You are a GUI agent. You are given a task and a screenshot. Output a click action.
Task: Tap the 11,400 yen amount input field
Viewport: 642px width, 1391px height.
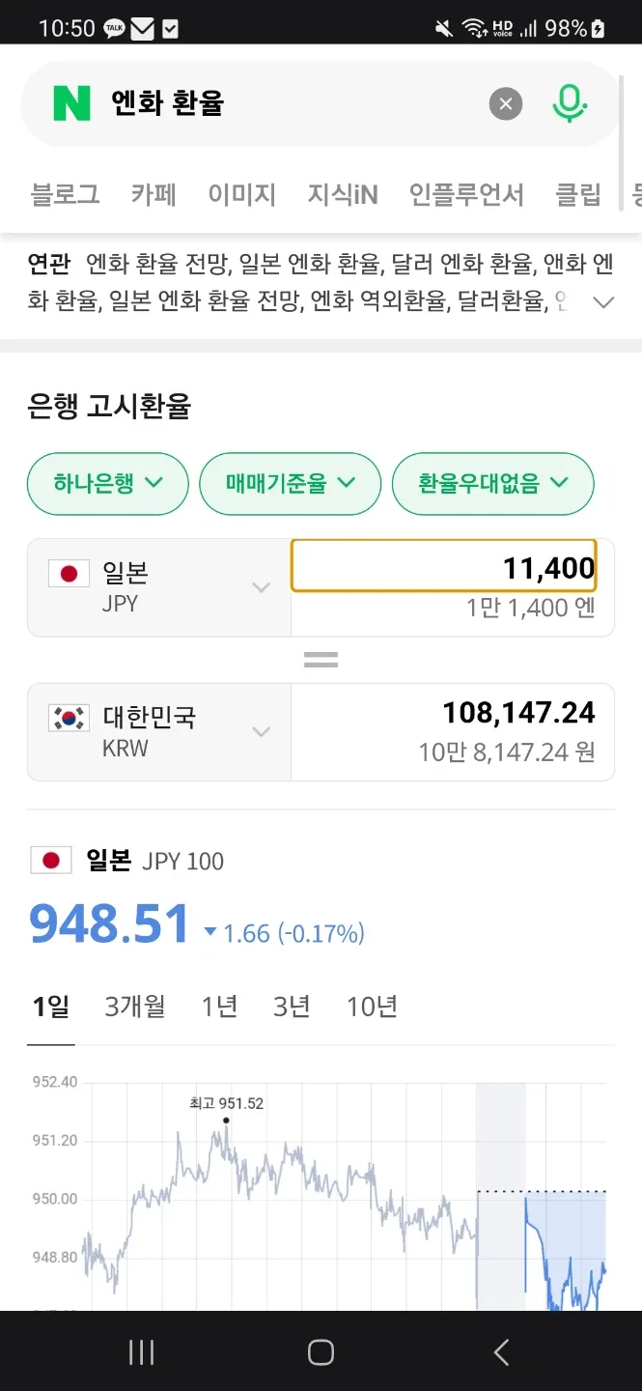click(x=444, y=567)
